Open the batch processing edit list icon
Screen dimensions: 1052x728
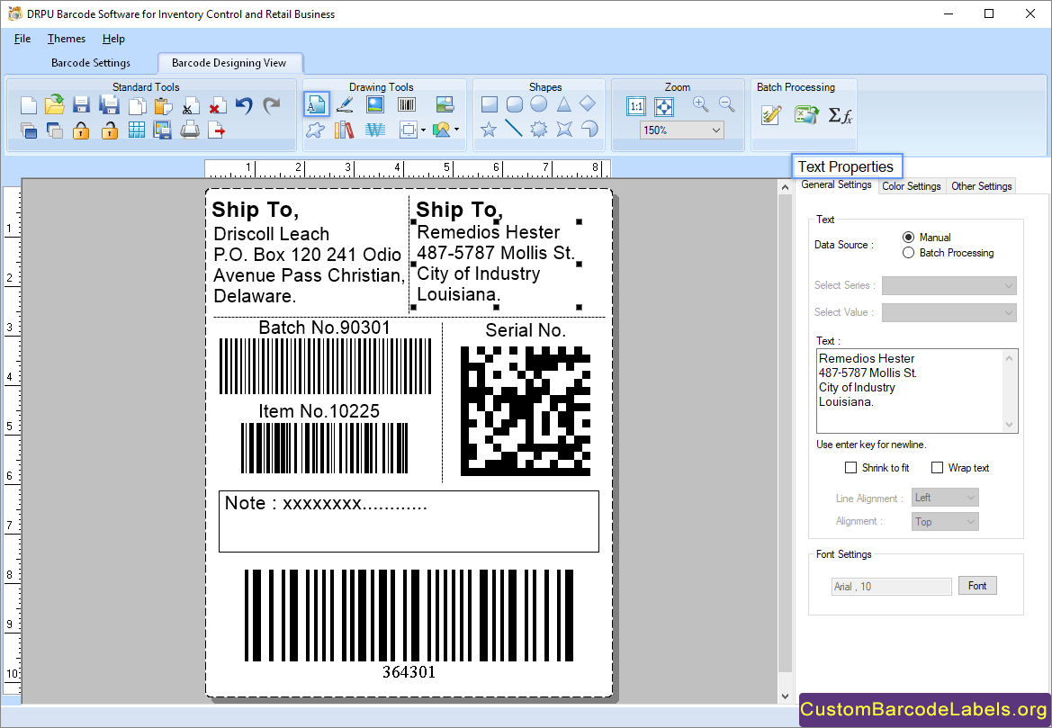pos(771,115)
